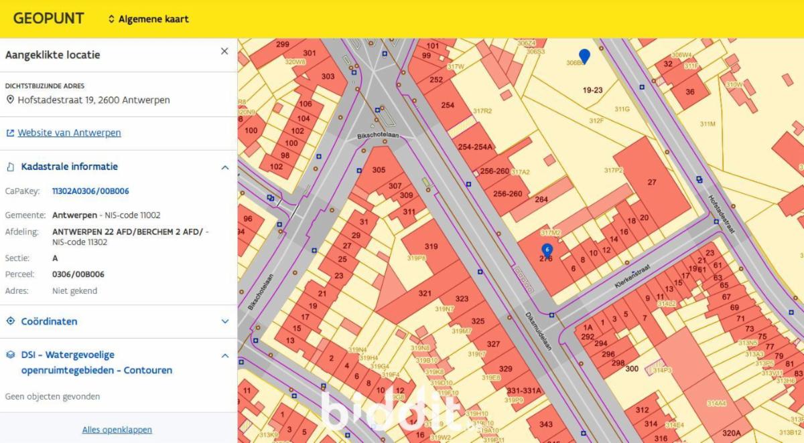Screen dimensions: 804x443
Task: Click the Alles openklappen link
Action: (117, 430)
